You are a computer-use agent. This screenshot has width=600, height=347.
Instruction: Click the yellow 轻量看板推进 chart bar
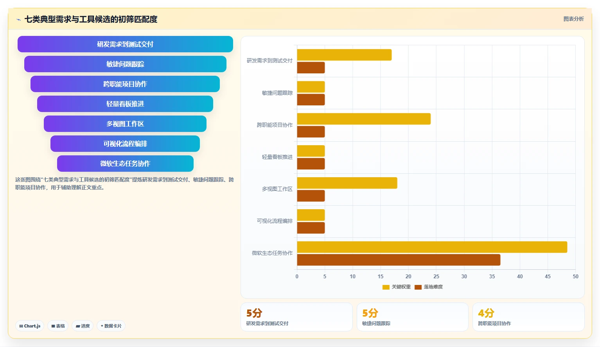coord(311,151)
